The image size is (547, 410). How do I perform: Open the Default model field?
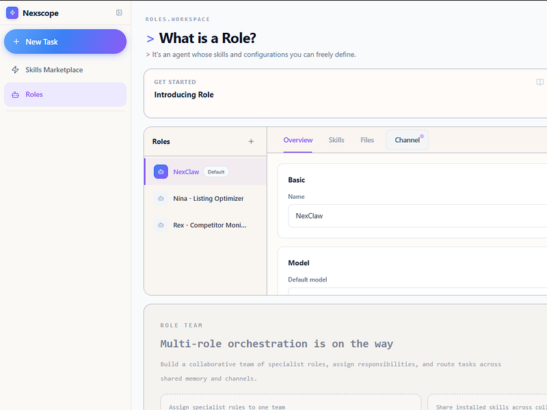[x=417, y=291]
